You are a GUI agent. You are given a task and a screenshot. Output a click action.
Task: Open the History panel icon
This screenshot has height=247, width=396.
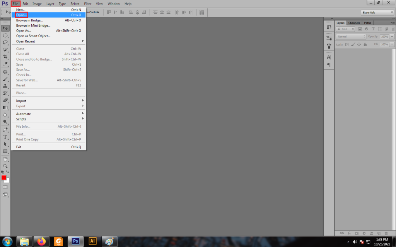tap(329, 27)
